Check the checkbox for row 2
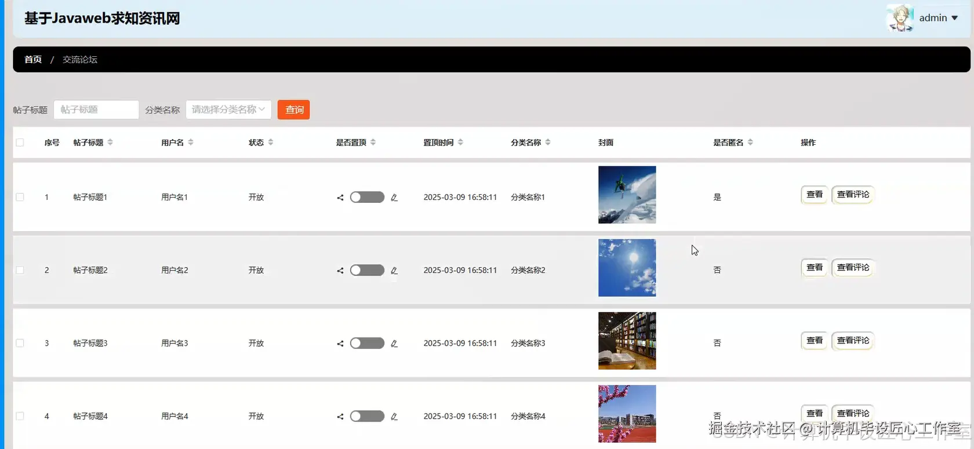Viewport: 974px width, 449px height. [20, 270]
